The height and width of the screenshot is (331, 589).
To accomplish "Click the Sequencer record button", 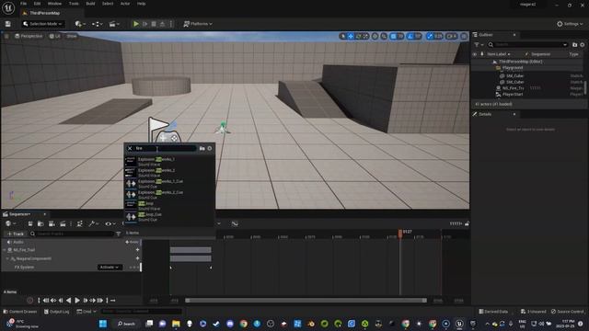I will tap(30, 301).
